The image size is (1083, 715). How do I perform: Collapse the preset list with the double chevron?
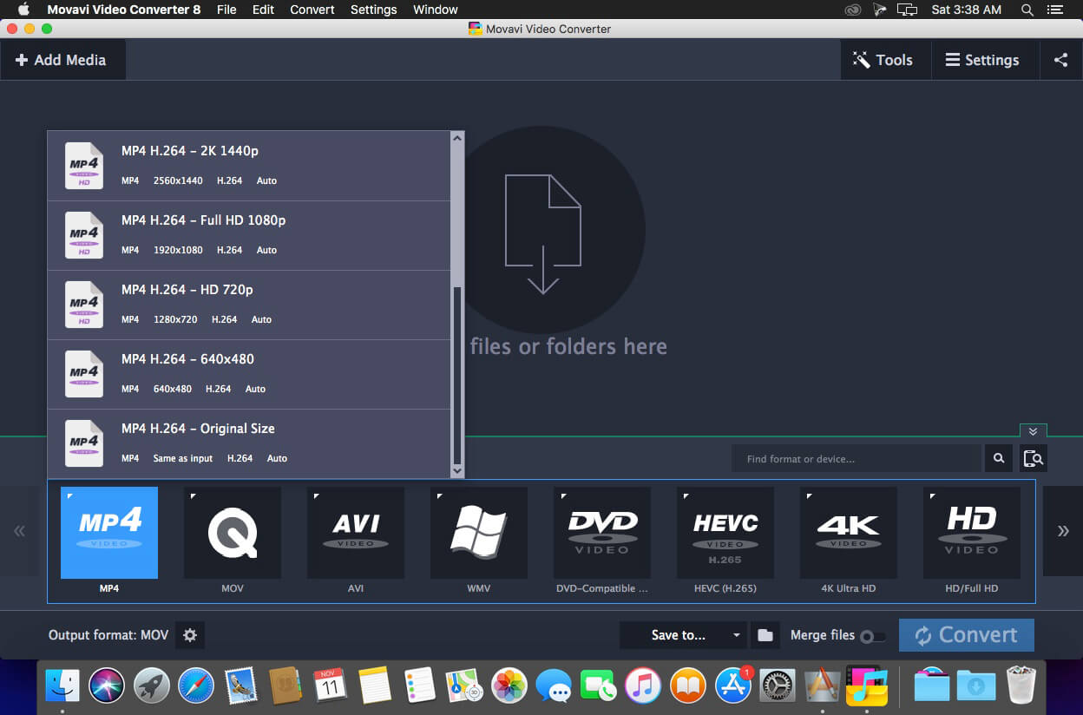click(x=1033, y=430)
